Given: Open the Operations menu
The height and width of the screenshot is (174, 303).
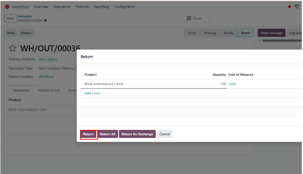Looking at the screenshot, I should coord(62,7).
